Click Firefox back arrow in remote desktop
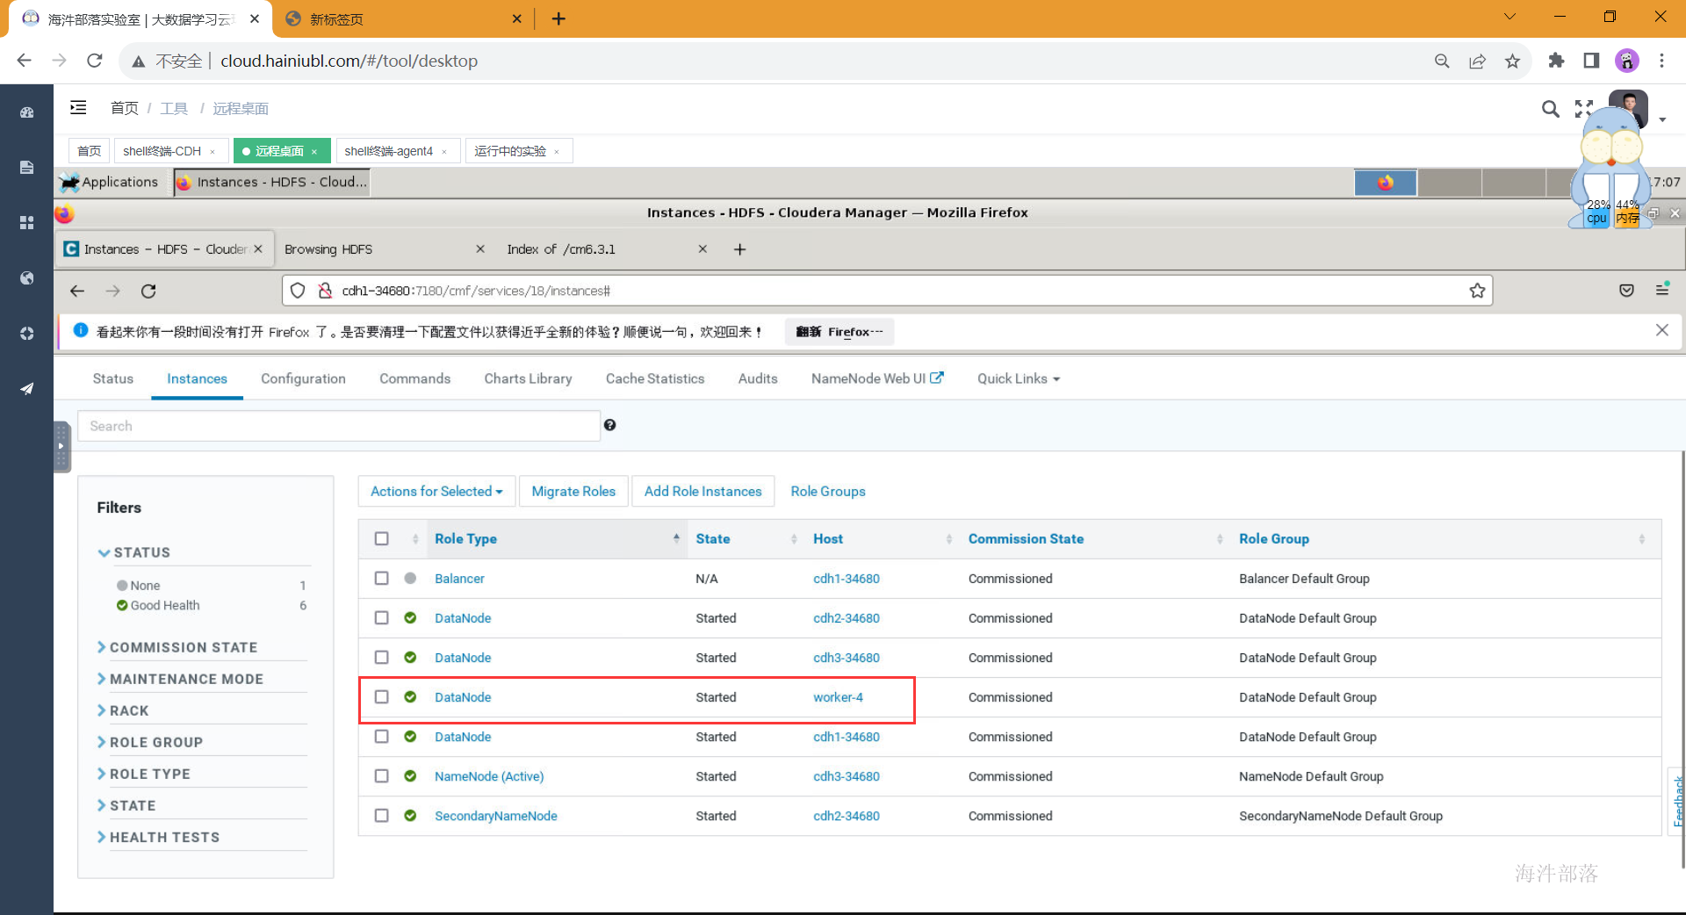 [x=77, y=291]
